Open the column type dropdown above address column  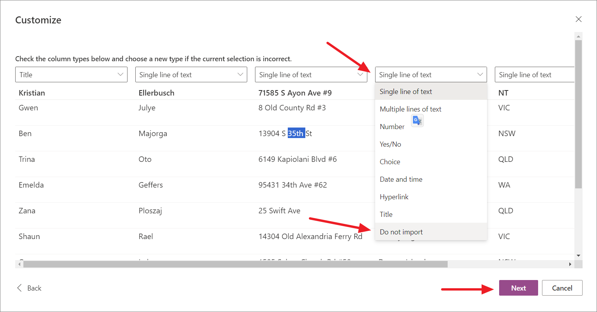[311, 74]
